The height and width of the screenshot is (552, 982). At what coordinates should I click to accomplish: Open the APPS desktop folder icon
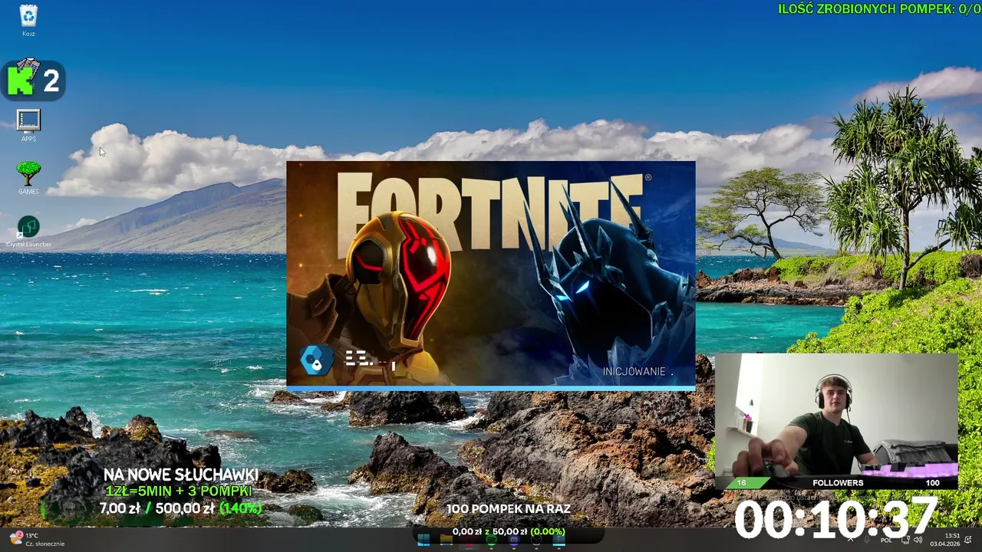[28, 126]
